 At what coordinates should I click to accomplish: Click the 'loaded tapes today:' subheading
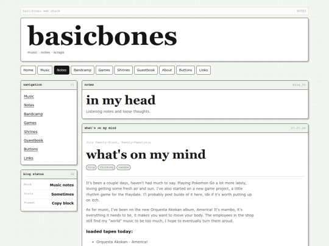pyautogui.click(x=109, y=231)
